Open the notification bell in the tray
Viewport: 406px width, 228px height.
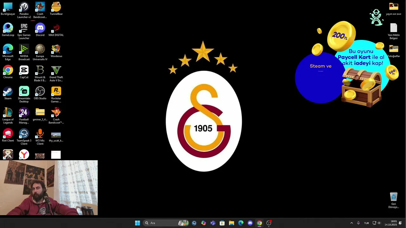400,223
